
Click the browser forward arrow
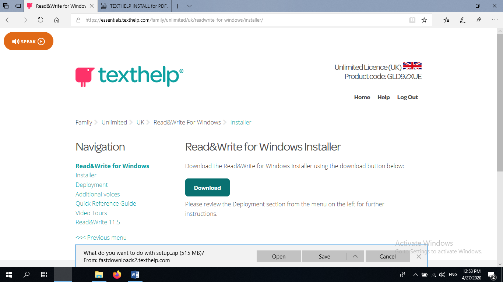[25, 20]
